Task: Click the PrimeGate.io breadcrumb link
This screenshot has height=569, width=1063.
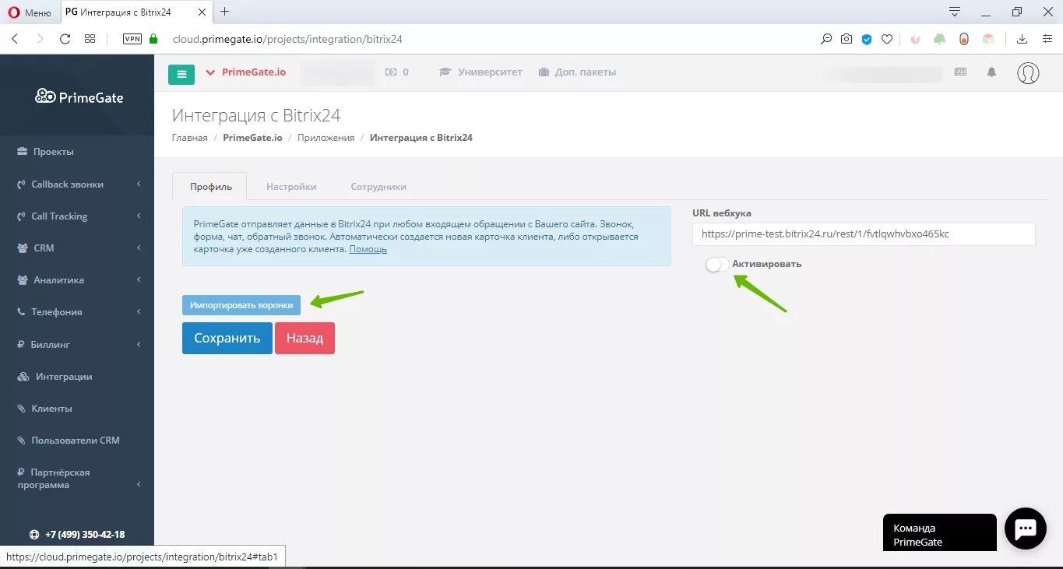Action: tap(252, 138)
